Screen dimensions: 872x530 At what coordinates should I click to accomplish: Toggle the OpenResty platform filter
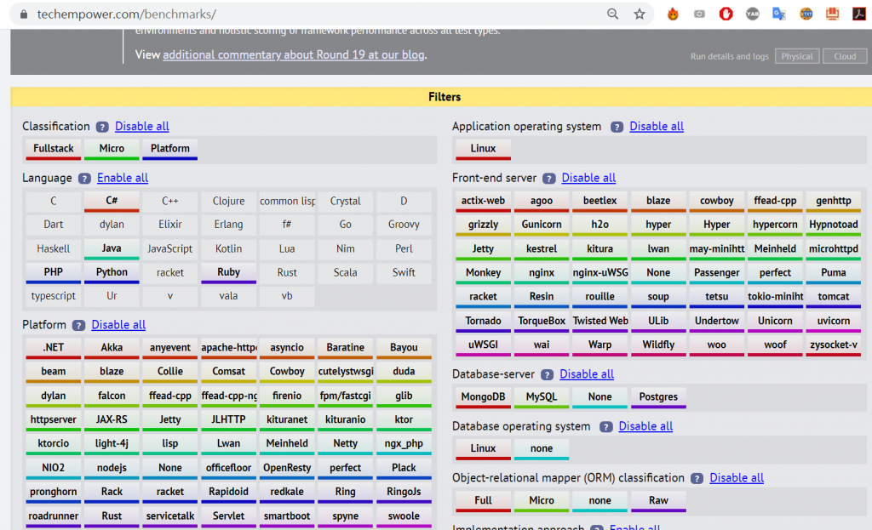(287, 469)
